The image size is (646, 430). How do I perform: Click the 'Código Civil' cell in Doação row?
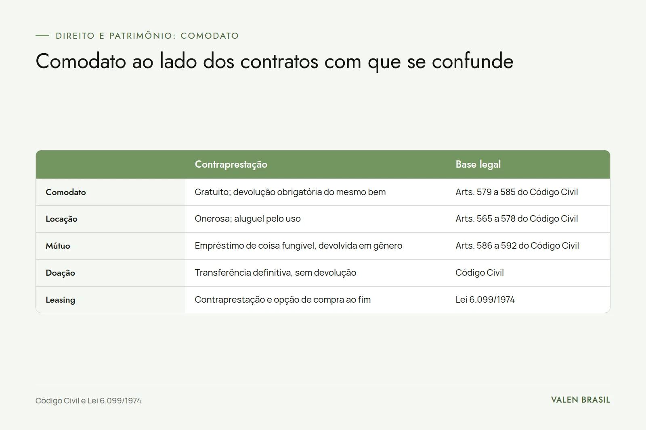coord(480,272)
